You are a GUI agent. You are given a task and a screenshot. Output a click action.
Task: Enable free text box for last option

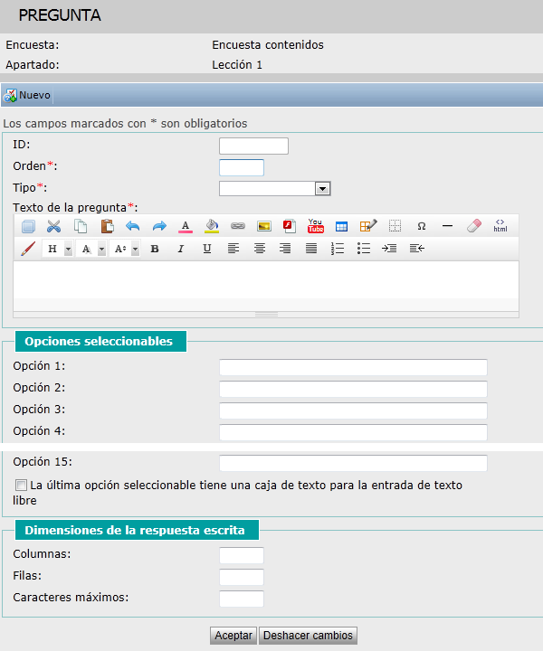21,485
